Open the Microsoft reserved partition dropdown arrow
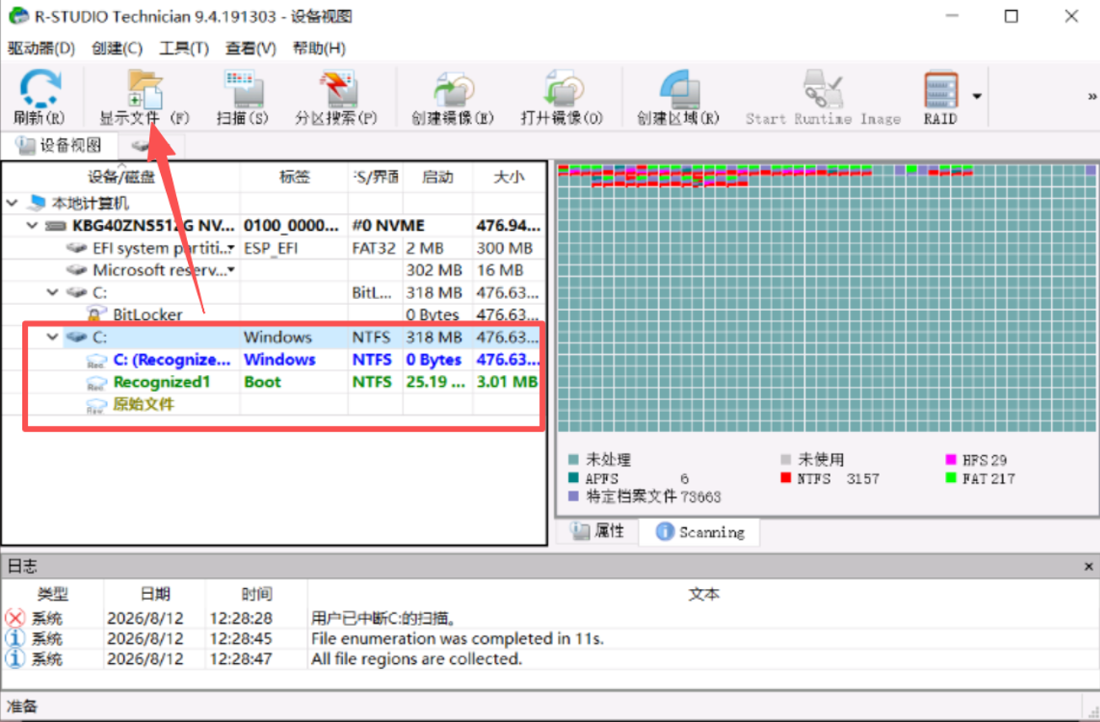 231,270
